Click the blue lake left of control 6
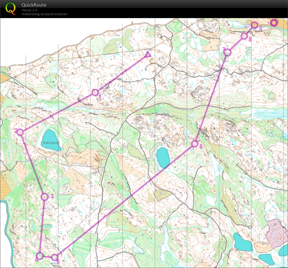288x268 pixels. pos(163,157)
